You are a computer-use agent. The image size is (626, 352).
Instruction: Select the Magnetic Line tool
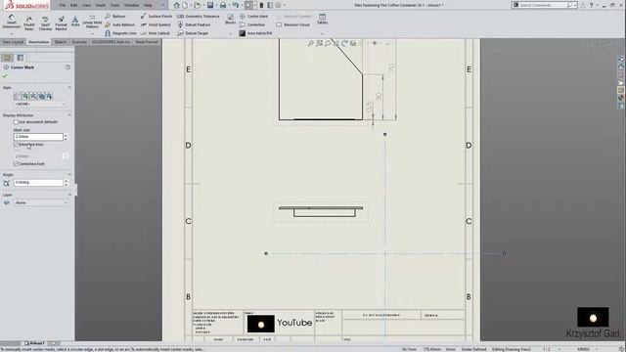[120, 33]
